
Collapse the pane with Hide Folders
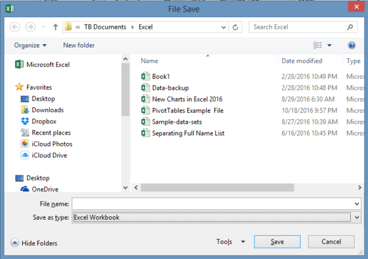point(34,243)
